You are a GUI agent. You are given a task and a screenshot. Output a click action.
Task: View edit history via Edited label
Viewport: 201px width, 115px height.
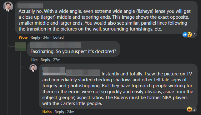pos(58,37)
